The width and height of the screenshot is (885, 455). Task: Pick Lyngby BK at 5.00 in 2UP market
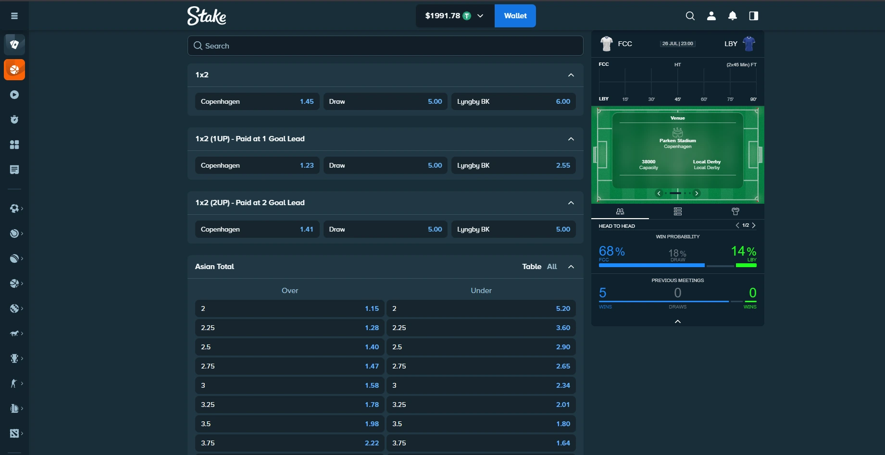513,229
